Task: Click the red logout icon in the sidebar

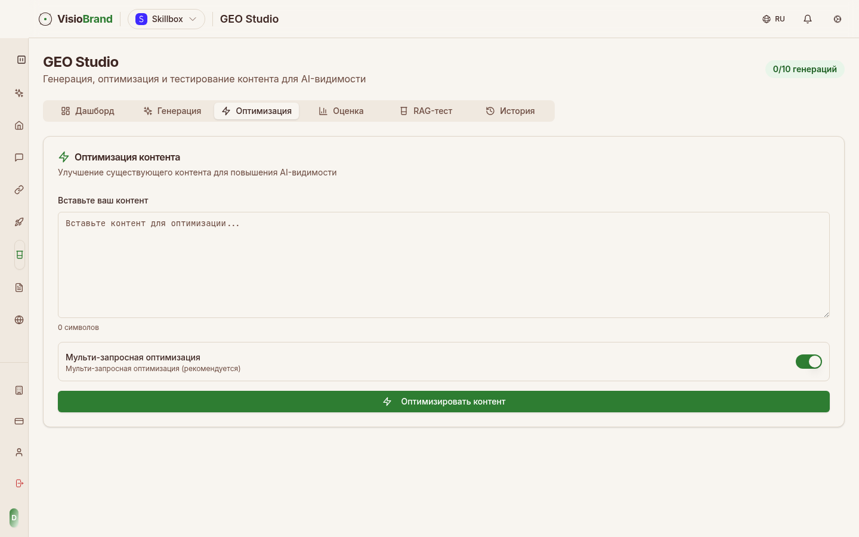Action: coord(19,483)
